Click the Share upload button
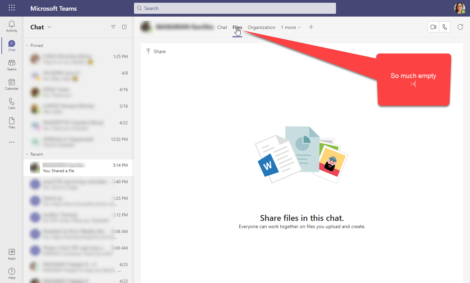Viewport: 470px width, 283px height. (x=156, y=51)
